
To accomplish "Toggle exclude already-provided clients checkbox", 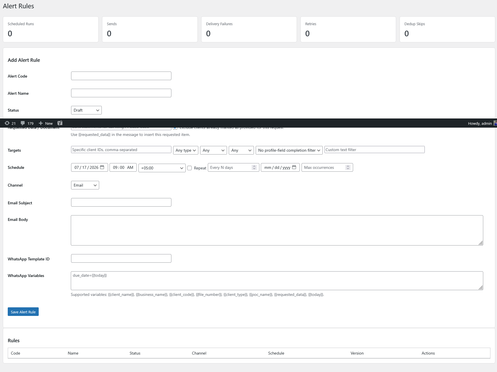I will 175,128.
